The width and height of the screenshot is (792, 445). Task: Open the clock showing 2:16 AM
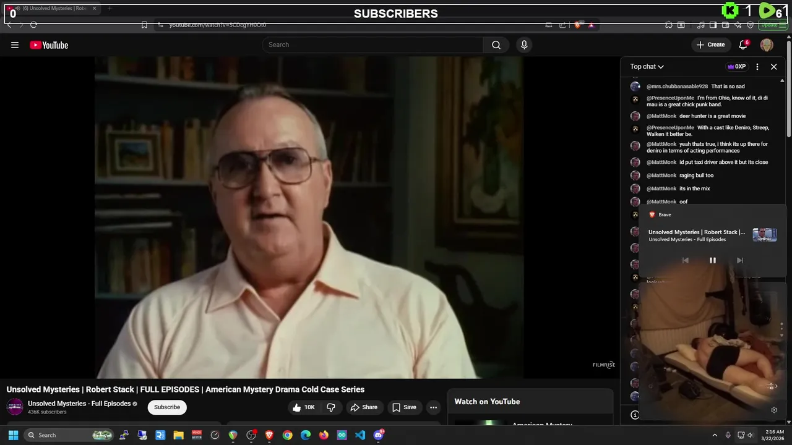point(774,435)
